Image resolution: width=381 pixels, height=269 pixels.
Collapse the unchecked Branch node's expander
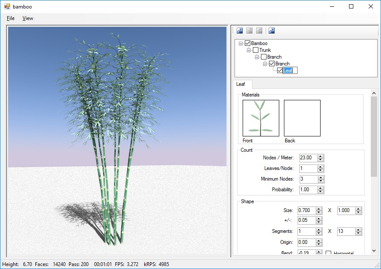tap(257, 57)
